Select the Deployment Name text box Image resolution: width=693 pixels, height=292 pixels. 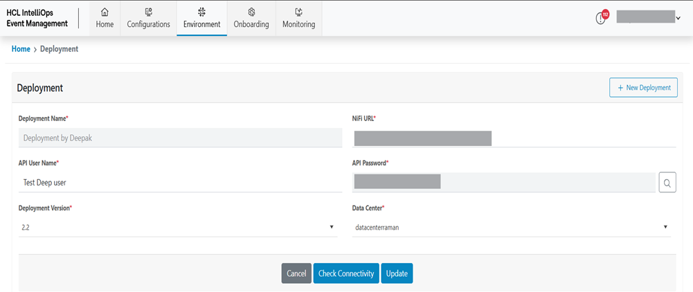tap(180, 138)
